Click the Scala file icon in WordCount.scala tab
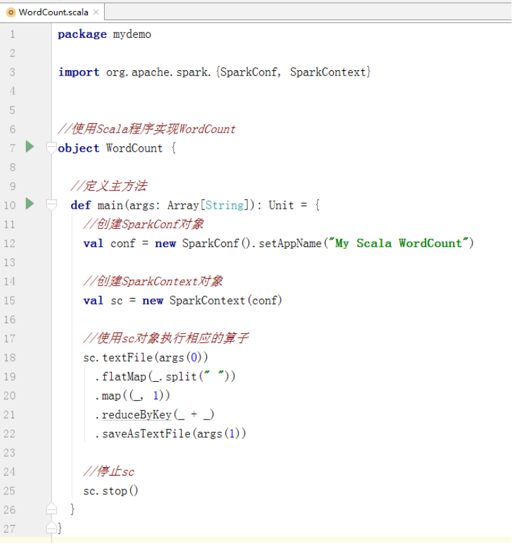 point(10,12)
